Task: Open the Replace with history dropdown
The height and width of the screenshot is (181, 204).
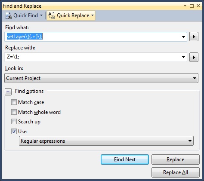Action: (x=183, y=57)
